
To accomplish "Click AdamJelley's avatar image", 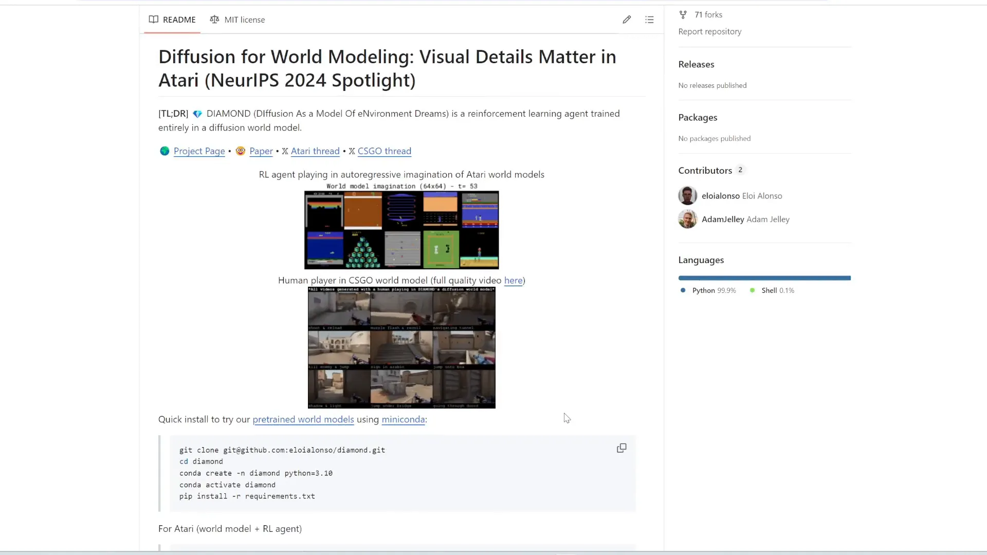I will click(687, 219).
